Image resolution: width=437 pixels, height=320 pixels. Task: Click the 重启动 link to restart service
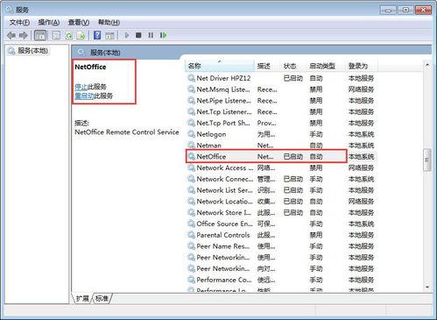[84, 96]
